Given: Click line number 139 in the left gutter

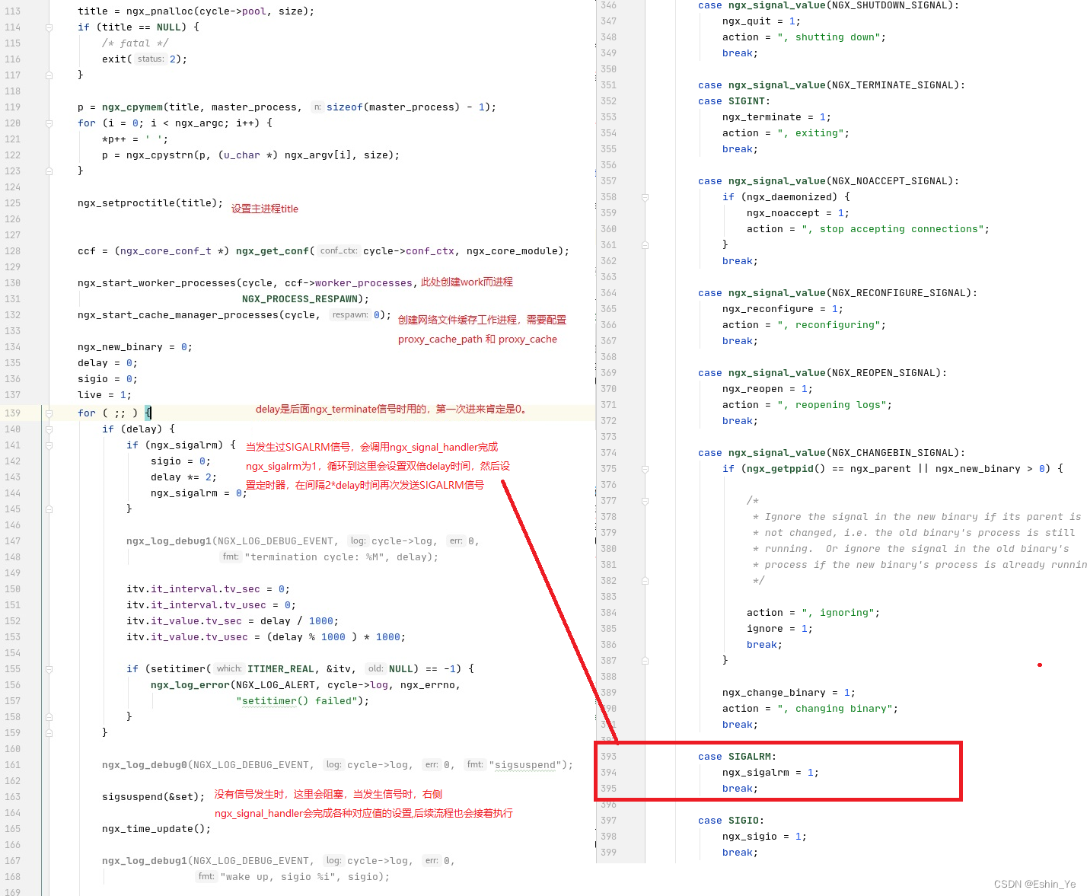Looking at the screenshot, I should click(12, 413).
